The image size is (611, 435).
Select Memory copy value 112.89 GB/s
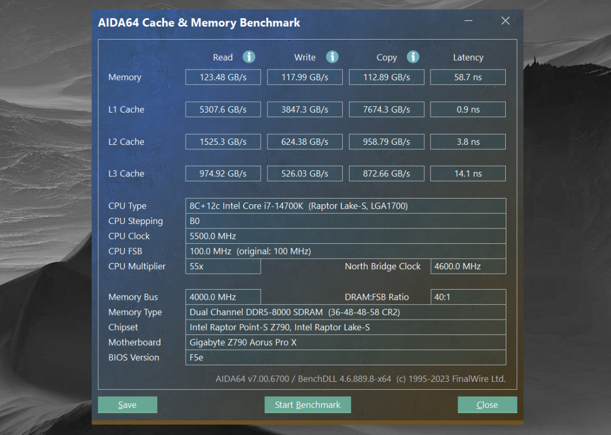(386, 77)
